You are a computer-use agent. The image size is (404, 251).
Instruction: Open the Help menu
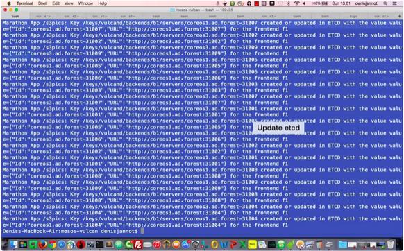click(x=102, y=3)
